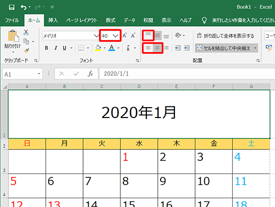
Task: Decrease font size with the smaller A
Action: coord(133,35)
